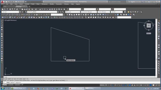Open the ByLayer lineweight dropdown
This screenshot has width=161, height=90.
(x=104, y=12)
